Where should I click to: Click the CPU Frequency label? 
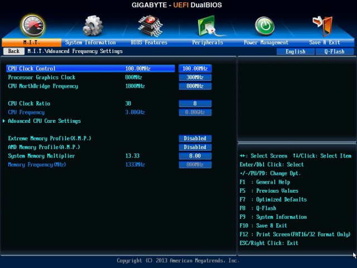click(x=26, y=112)
